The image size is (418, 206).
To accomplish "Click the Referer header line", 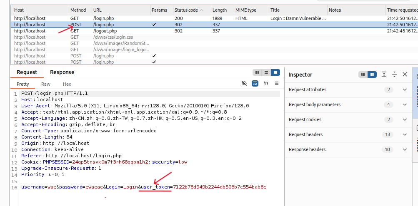I will tap(71, 156).
